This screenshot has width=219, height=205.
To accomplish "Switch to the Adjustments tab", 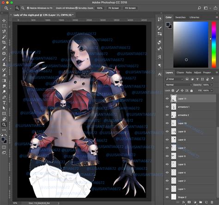I will point(197,72).
